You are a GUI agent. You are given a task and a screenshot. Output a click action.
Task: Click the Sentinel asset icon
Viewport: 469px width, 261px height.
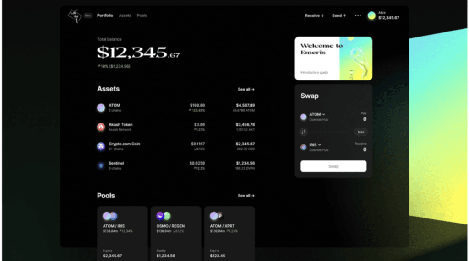[101, 165]
